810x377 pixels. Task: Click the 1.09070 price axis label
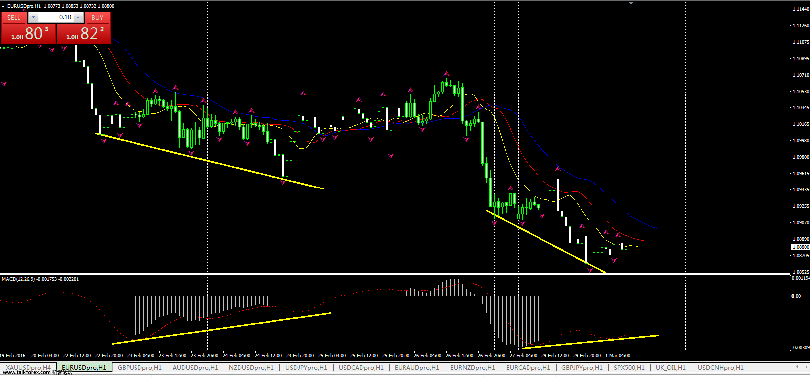point(801,223)
